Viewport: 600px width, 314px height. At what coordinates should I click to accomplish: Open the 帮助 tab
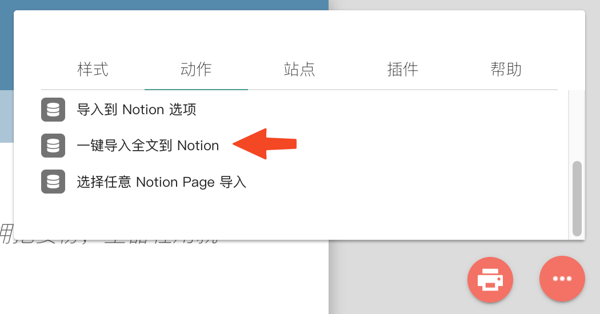click(x=506, y=70)
